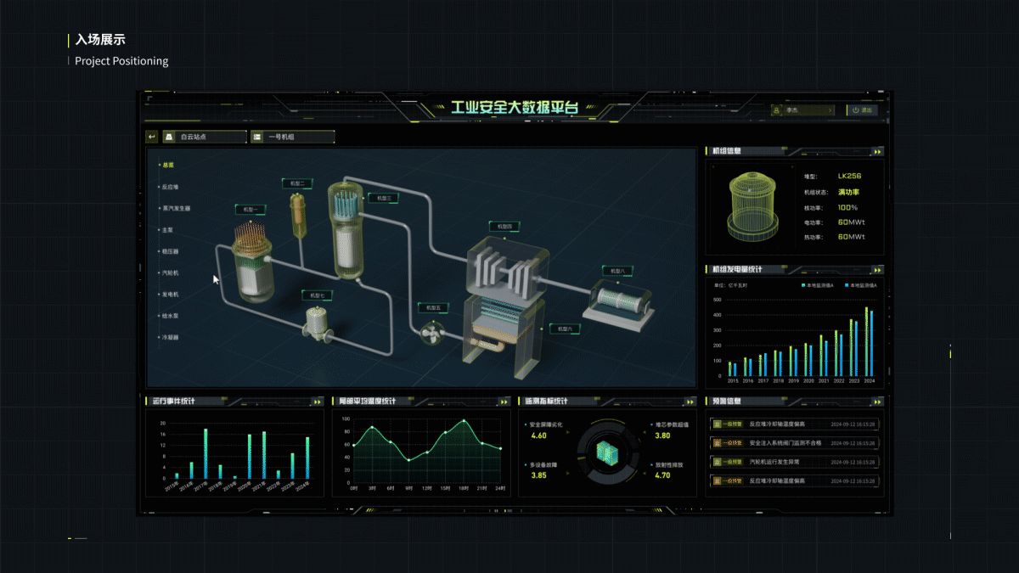Click alert badge on 安全注入系统阀门监测不合格 row
This screenshot has height=573, width=1019.
[x=728, y=442]
